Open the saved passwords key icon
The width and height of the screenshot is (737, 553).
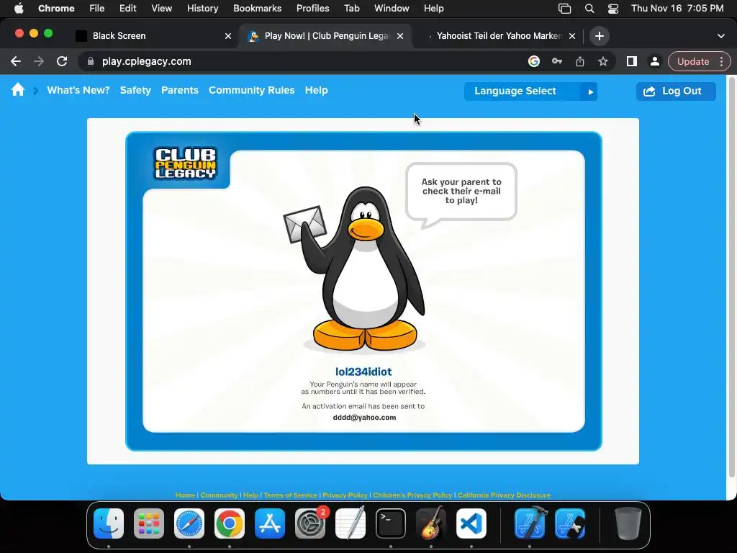(557, 62)
